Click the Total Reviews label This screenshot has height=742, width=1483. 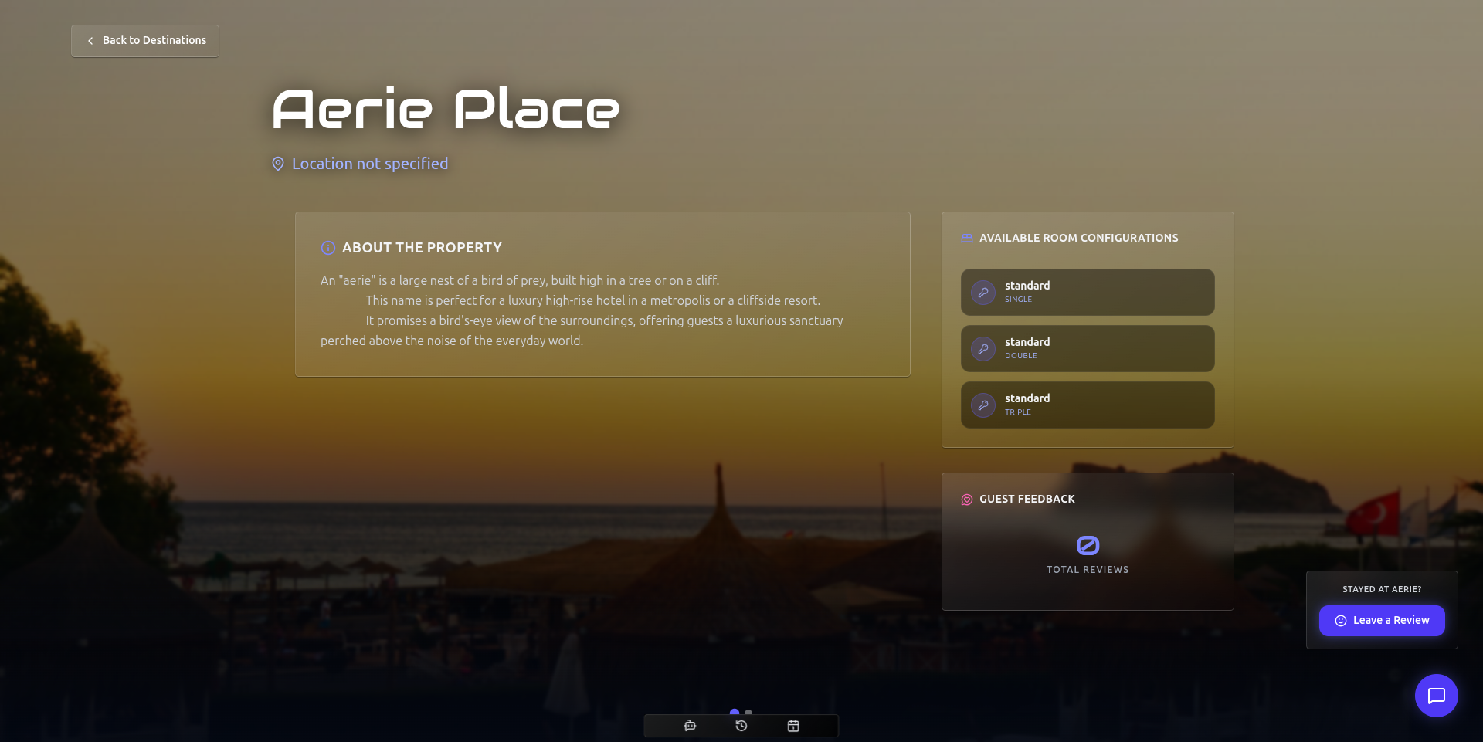[1088, 570]
